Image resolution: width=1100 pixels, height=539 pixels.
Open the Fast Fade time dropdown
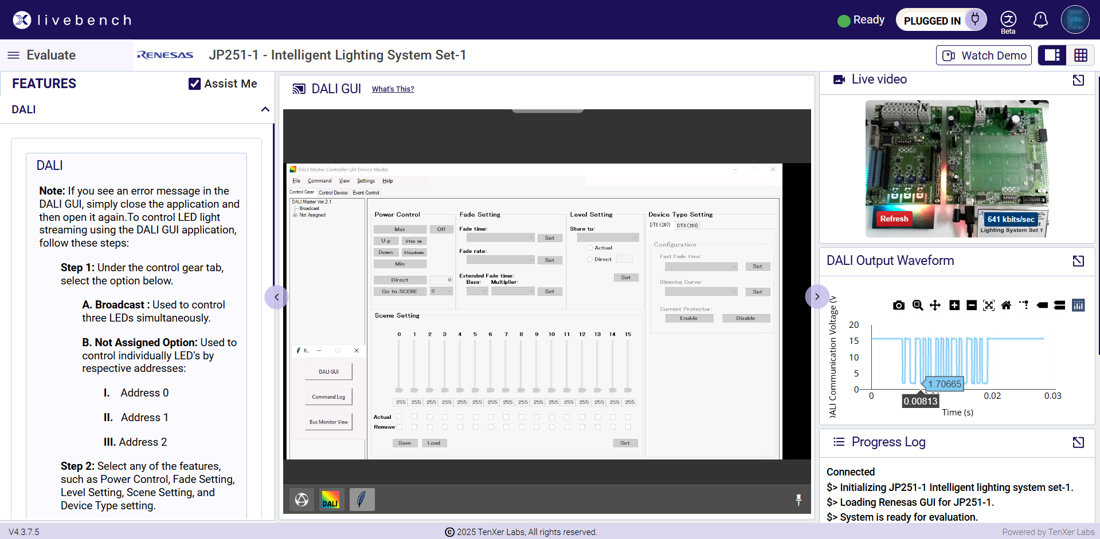coord(701,267)
